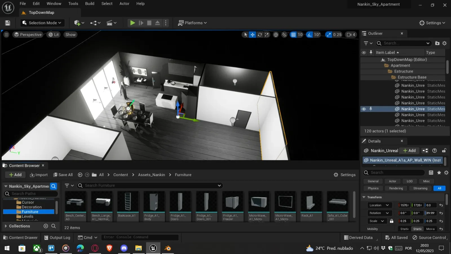Open the Platforms menu

tap(193, 23)
